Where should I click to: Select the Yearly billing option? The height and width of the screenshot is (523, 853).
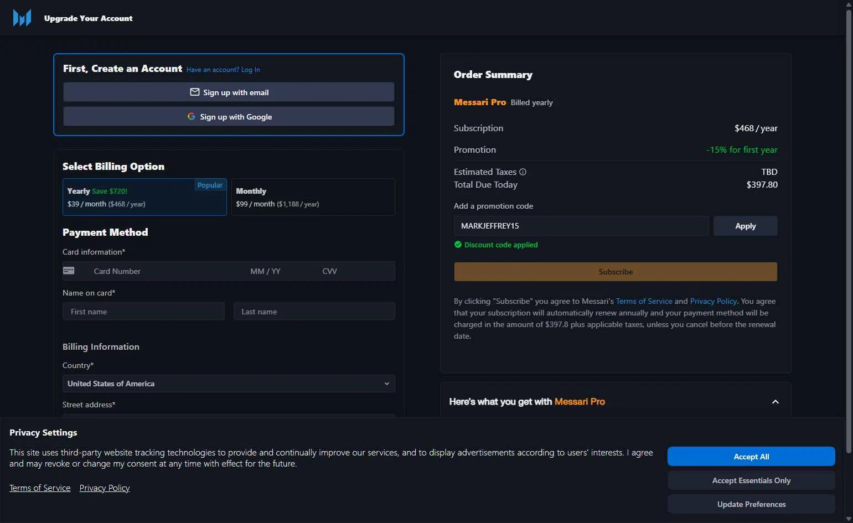[144, 197]
